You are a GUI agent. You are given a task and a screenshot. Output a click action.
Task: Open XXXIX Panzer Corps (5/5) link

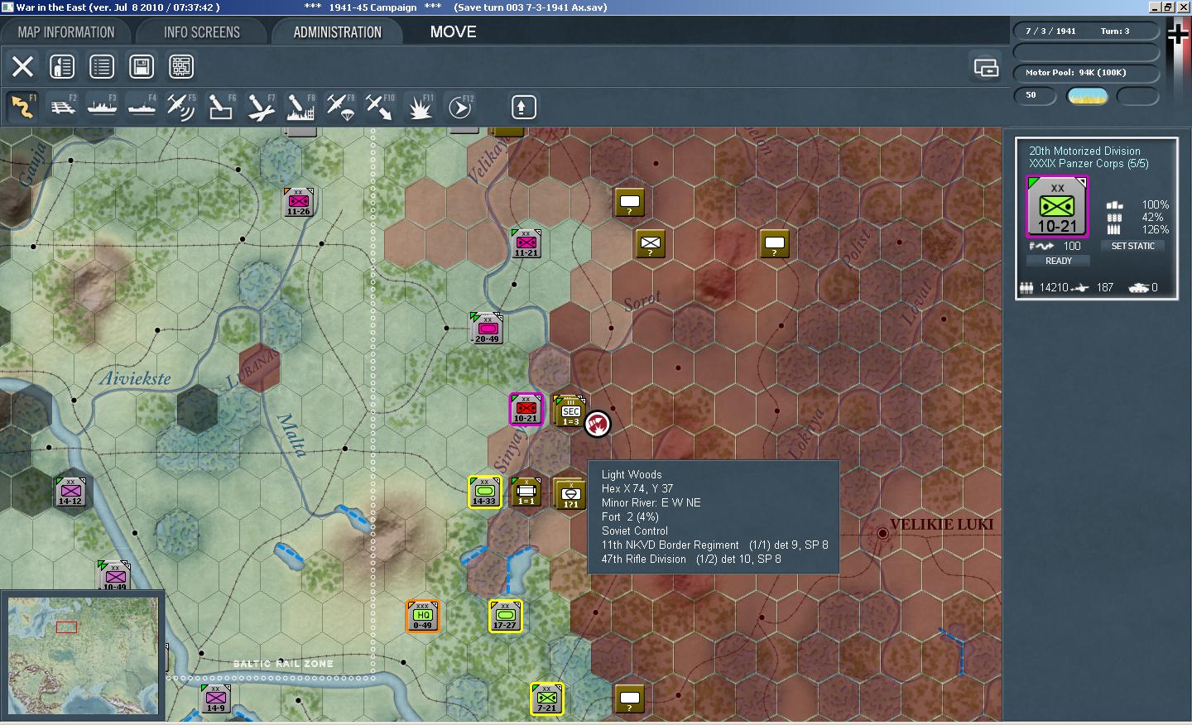pos(1089,163)
